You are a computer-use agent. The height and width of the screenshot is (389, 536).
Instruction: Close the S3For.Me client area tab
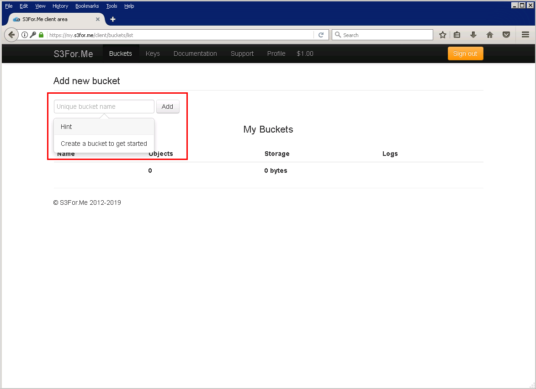[98, 19]
